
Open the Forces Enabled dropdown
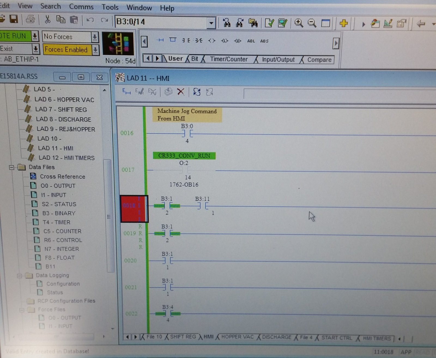[95, 50]
